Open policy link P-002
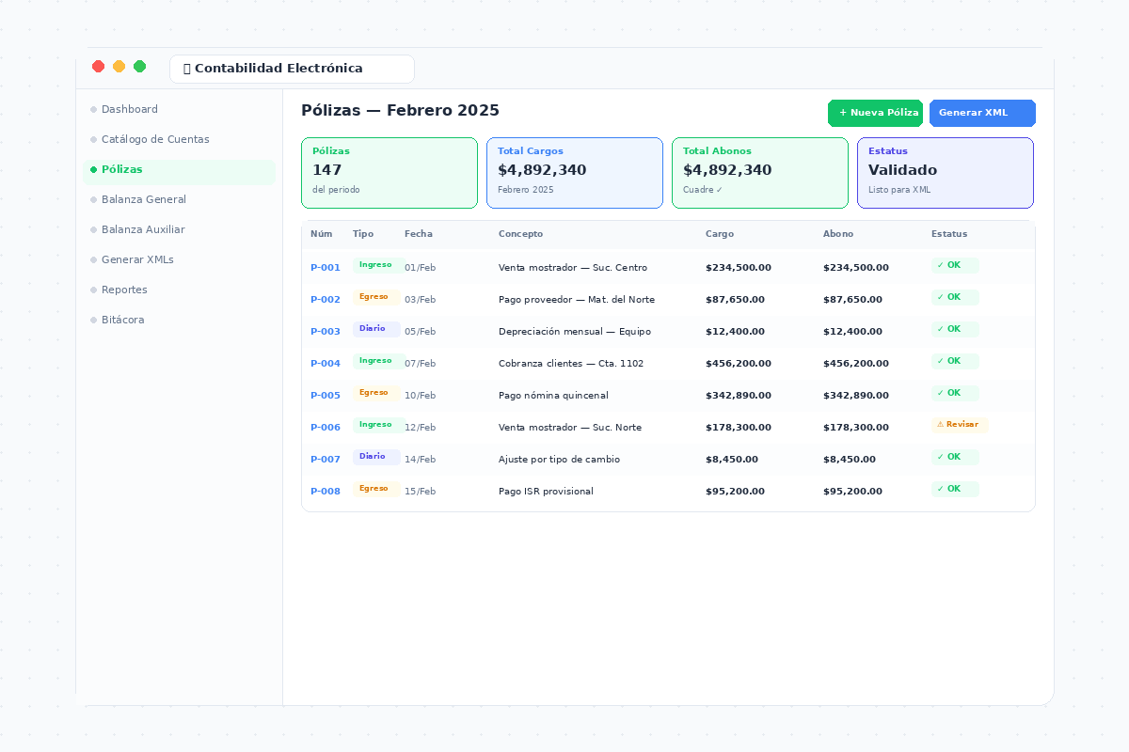The height and width of the screenshot is (752, 1129). 326,300
